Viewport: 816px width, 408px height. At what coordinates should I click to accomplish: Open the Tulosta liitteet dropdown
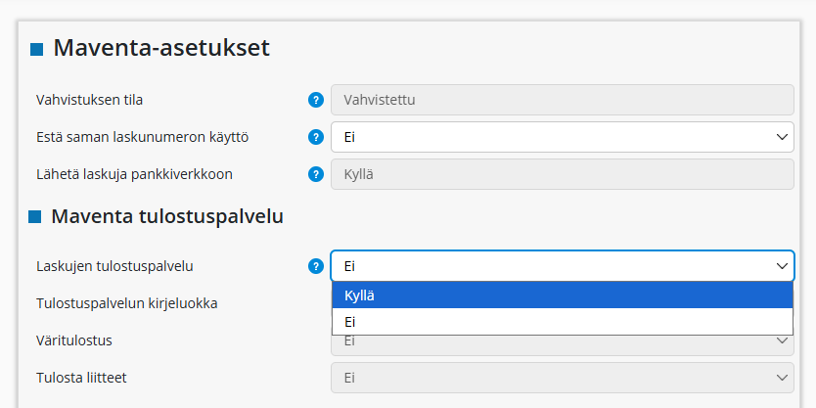pyautogui.click(x=562, y=378)
